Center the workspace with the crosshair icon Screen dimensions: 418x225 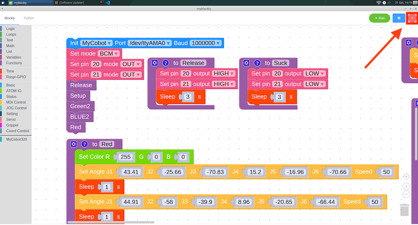pos(406,177)
